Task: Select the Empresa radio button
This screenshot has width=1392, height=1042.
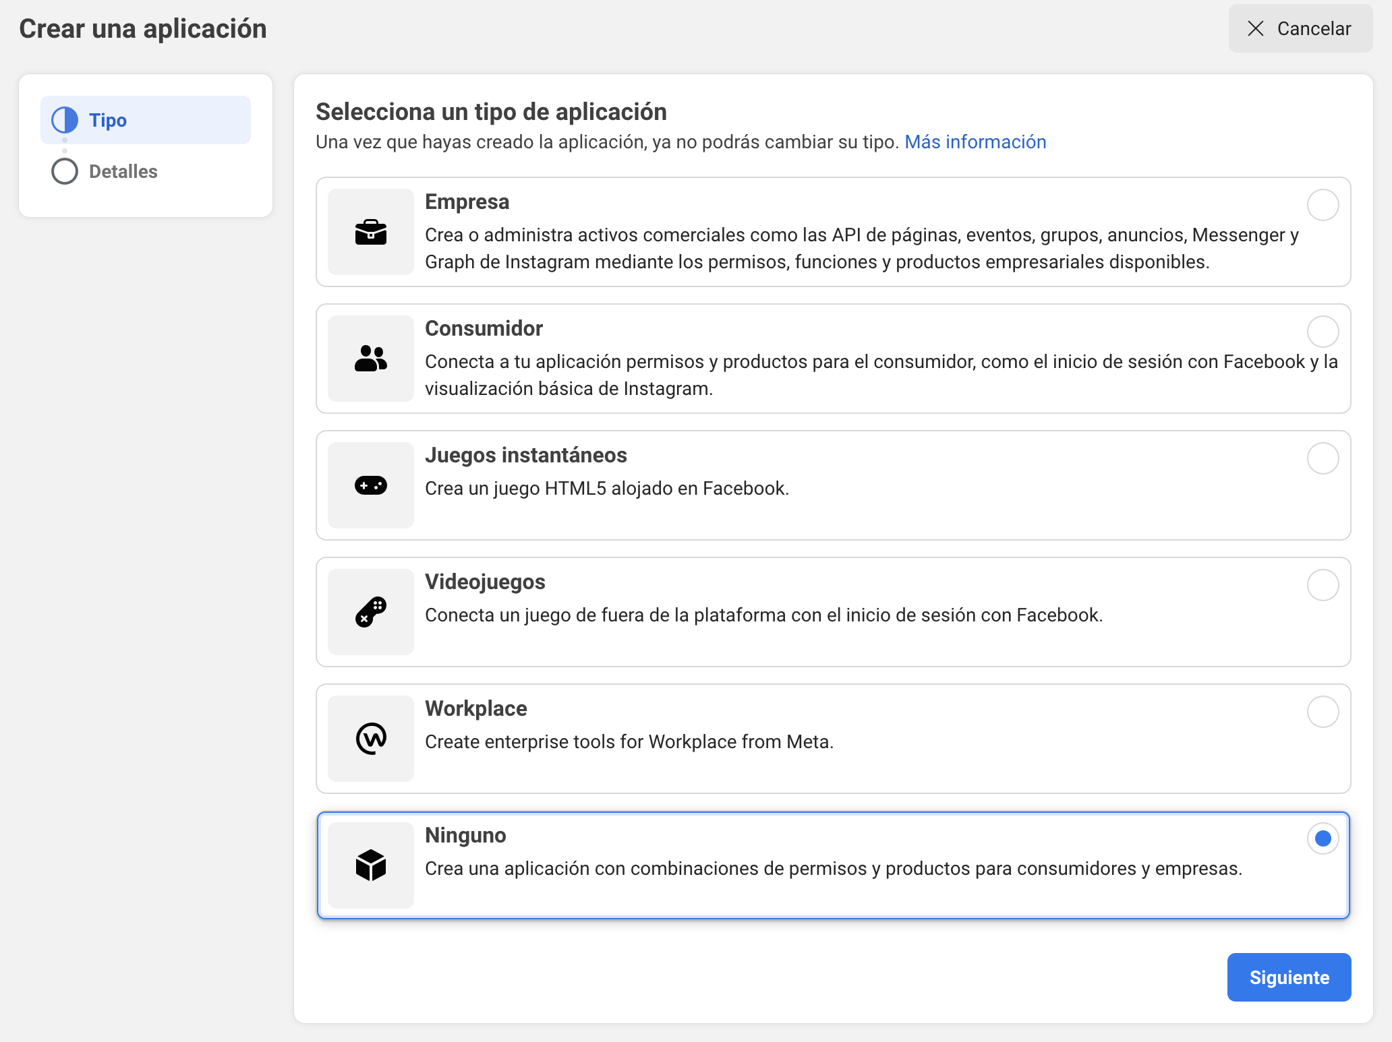Action: [x=1323, y=205]
